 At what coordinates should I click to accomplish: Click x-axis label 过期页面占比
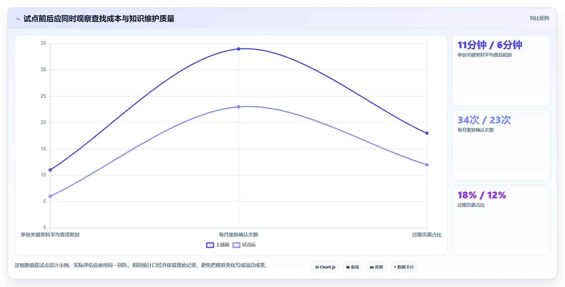click(427, 235)
